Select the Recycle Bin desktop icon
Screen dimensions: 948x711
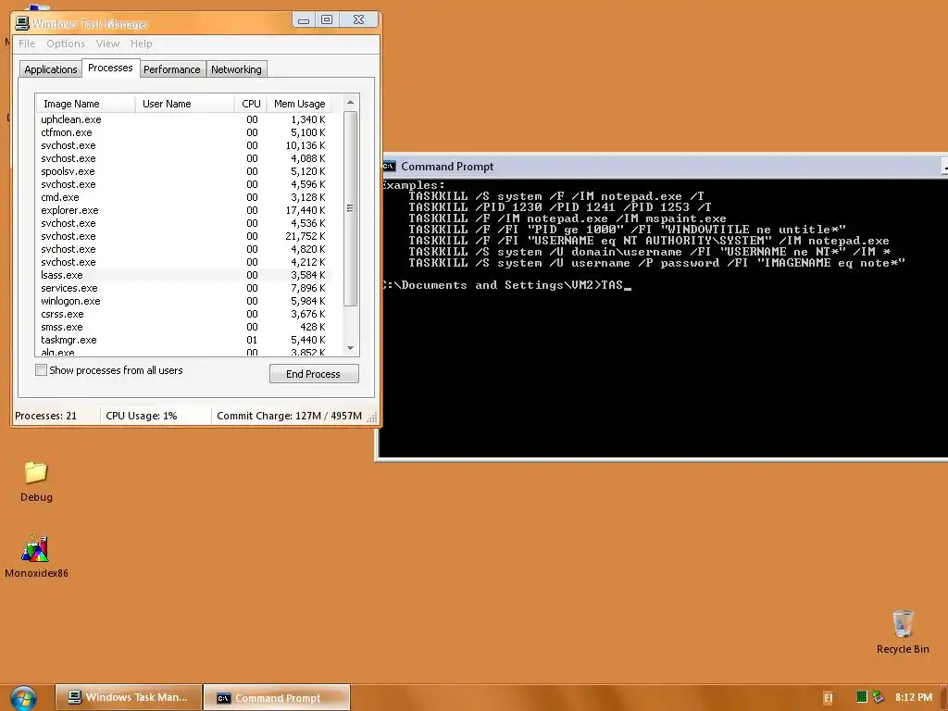pos(903,631)
